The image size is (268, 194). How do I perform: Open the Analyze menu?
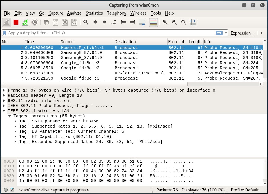[x=74, y=13]
